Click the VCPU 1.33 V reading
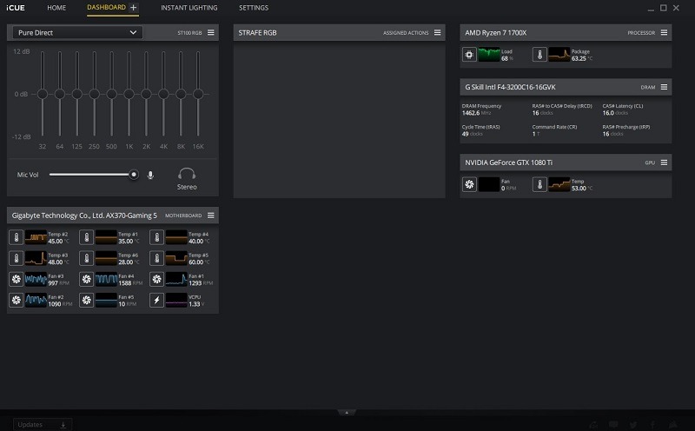The width and height of the screenshot is (695, 431). coord(196,304)
